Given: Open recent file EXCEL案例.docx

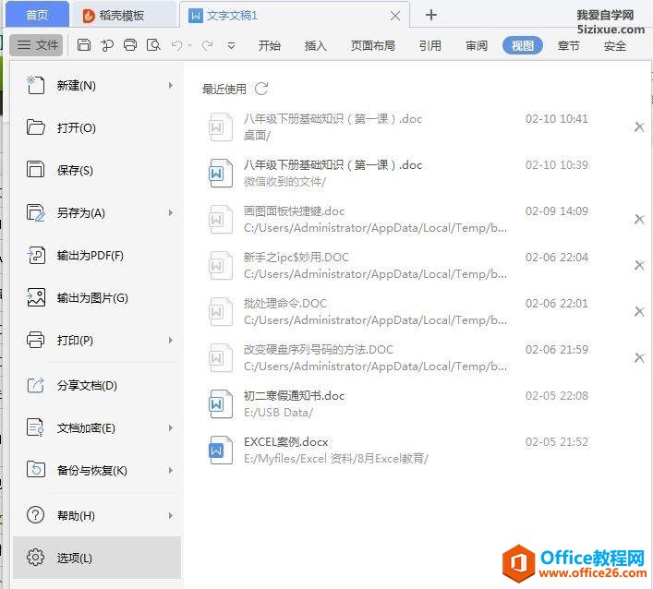Looking at the screenshot, I should (x=286, y=442).
